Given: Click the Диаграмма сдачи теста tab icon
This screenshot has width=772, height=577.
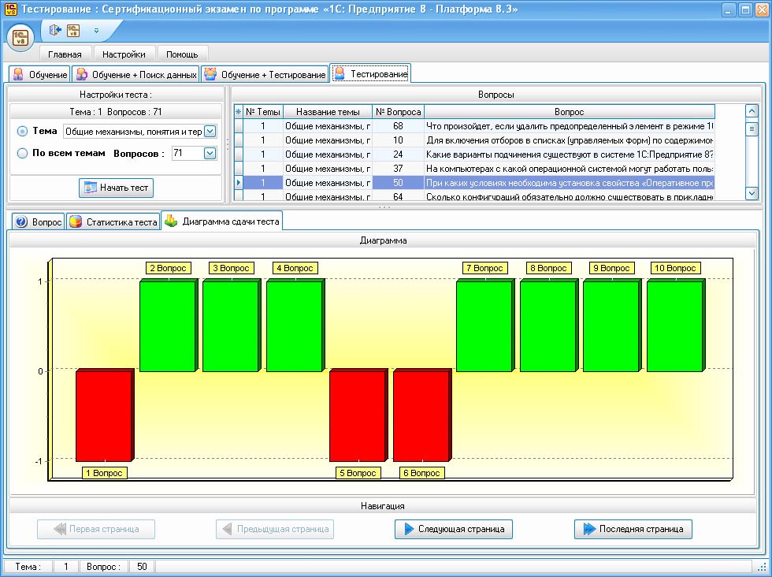Looking at the screenshot, I should click(171, 221).
